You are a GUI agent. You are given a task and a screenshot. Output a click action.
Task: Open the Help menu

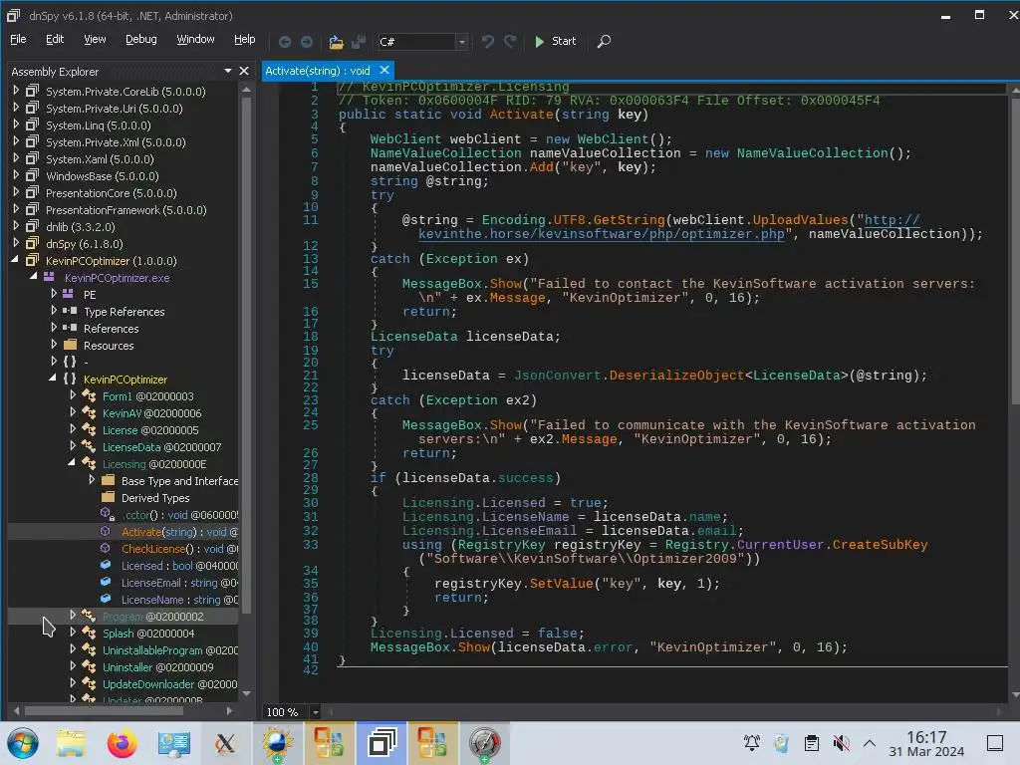point(245,39)
